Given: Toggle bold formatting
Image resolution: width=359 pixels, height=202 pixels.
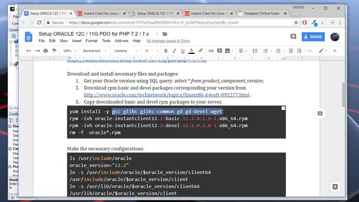Looking at the screenshot, I should [166, 51].
